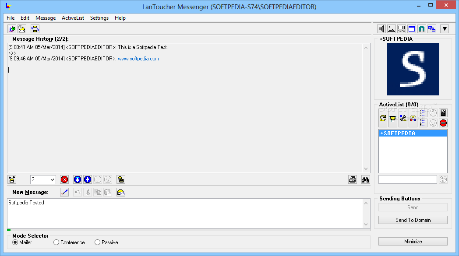Click the ActiveList name input field
The height and width of the screenshot is (256, 459).
click(x=407, y=179)
